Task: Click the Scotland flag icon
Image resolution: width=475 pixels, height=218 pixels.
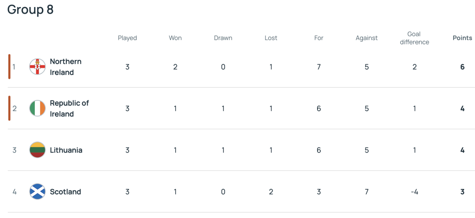Action: (37, 192)
